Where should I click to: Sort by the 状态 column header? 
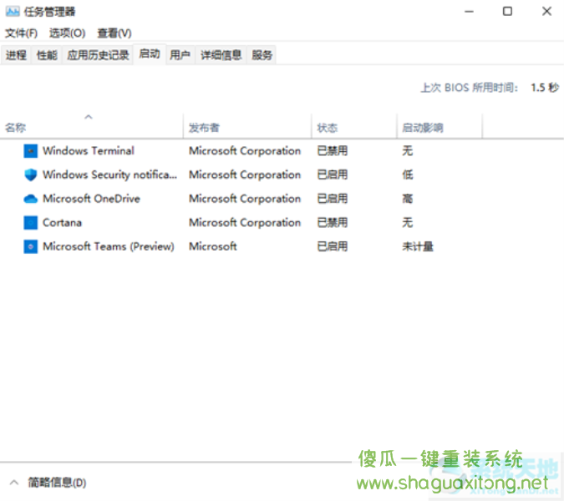[x=354, y=126]
